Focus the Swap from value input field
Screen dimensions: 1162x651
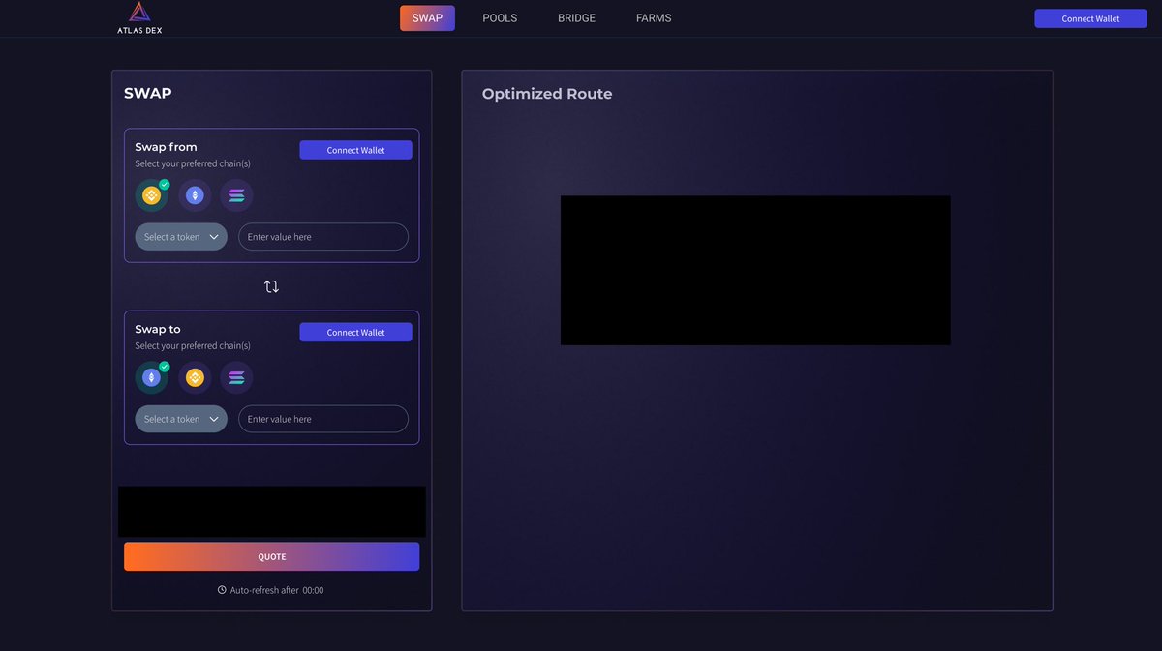click(323, 237)
